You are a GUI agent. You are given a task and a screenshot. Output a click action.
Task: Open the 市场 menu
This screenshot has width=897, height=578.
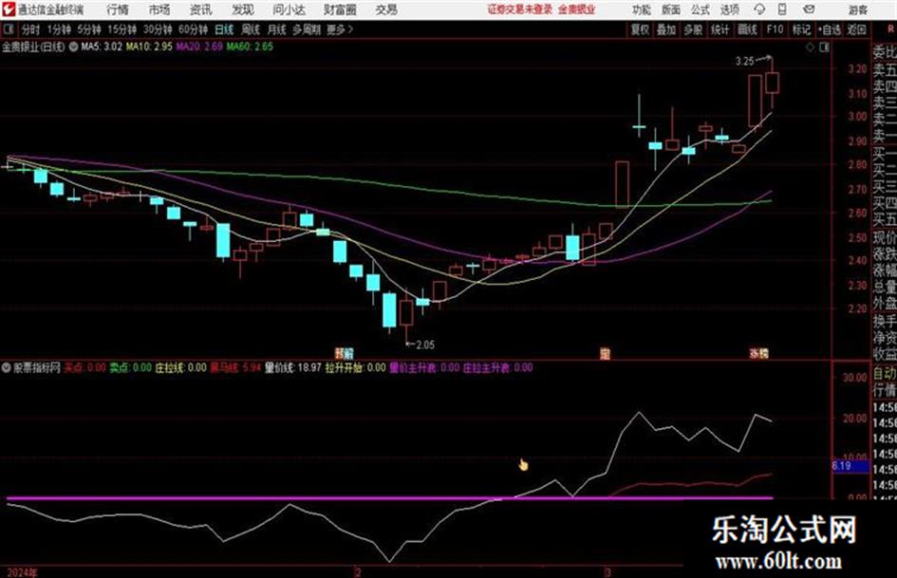[159, 9]
